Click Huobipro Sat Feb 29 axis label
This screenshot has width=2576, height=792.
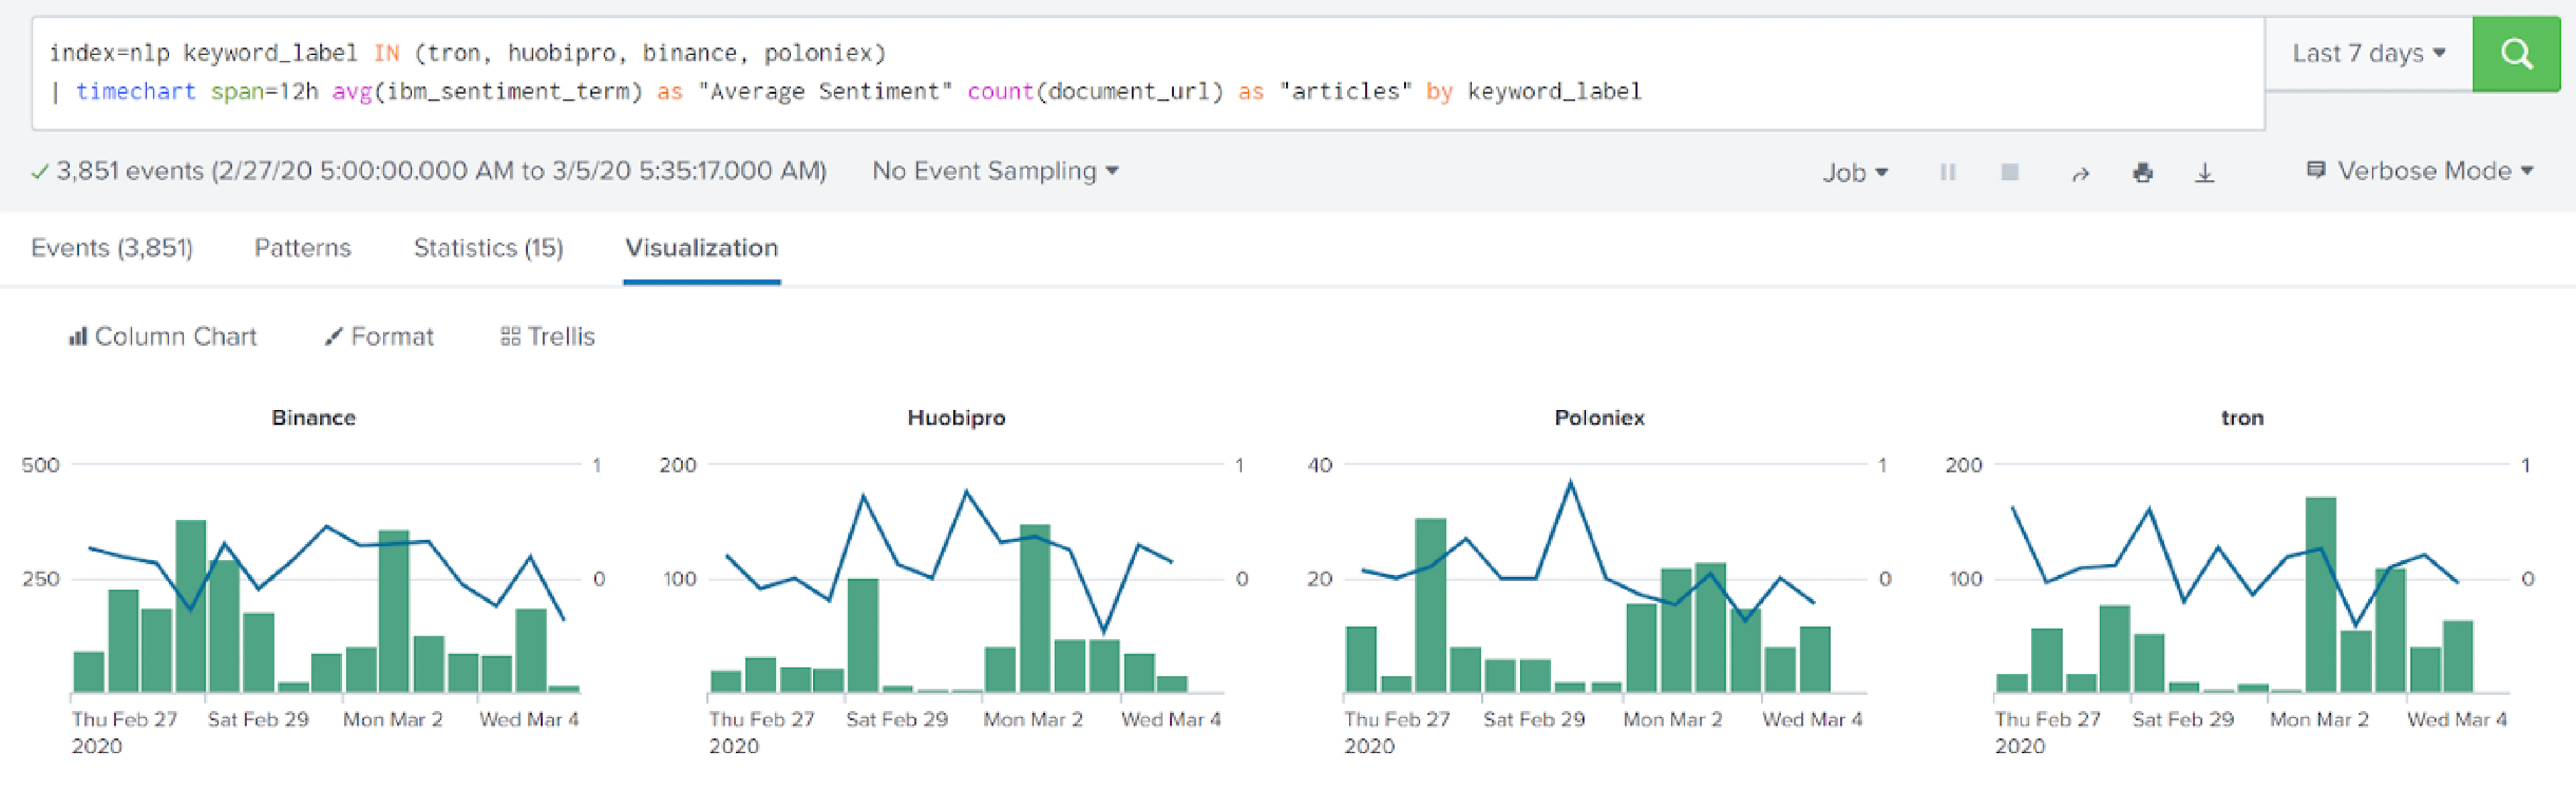point(896,719)
